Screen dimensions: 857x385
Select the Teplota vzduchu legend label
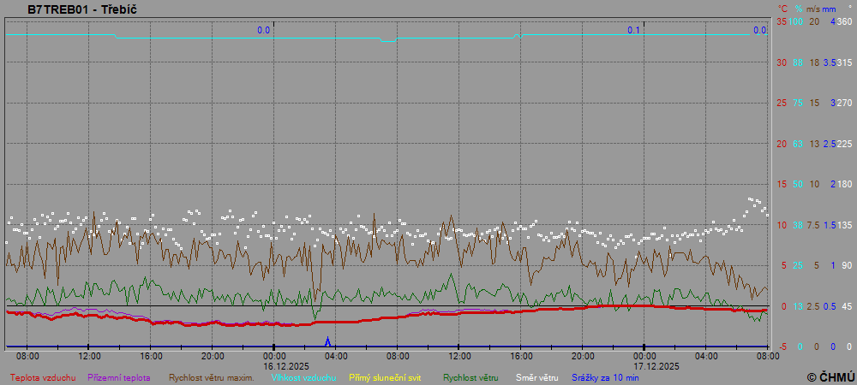click(43, 377)
